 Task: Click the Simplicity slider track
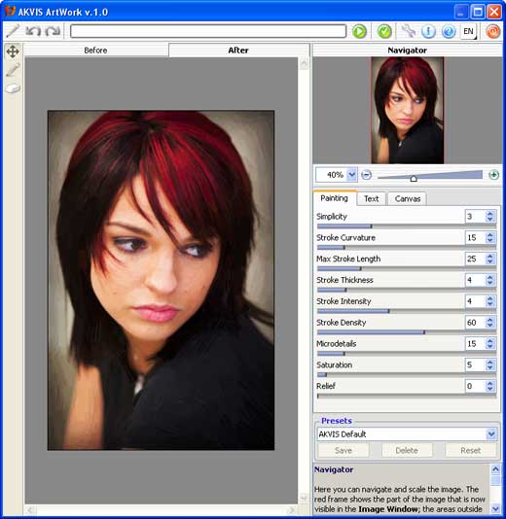click(406, 226)
